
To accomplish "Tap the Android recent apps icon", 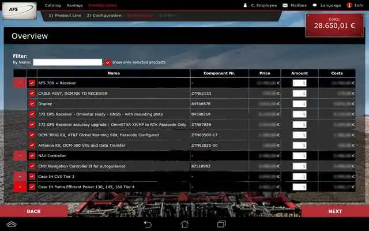I will click(x=221, y=224).
